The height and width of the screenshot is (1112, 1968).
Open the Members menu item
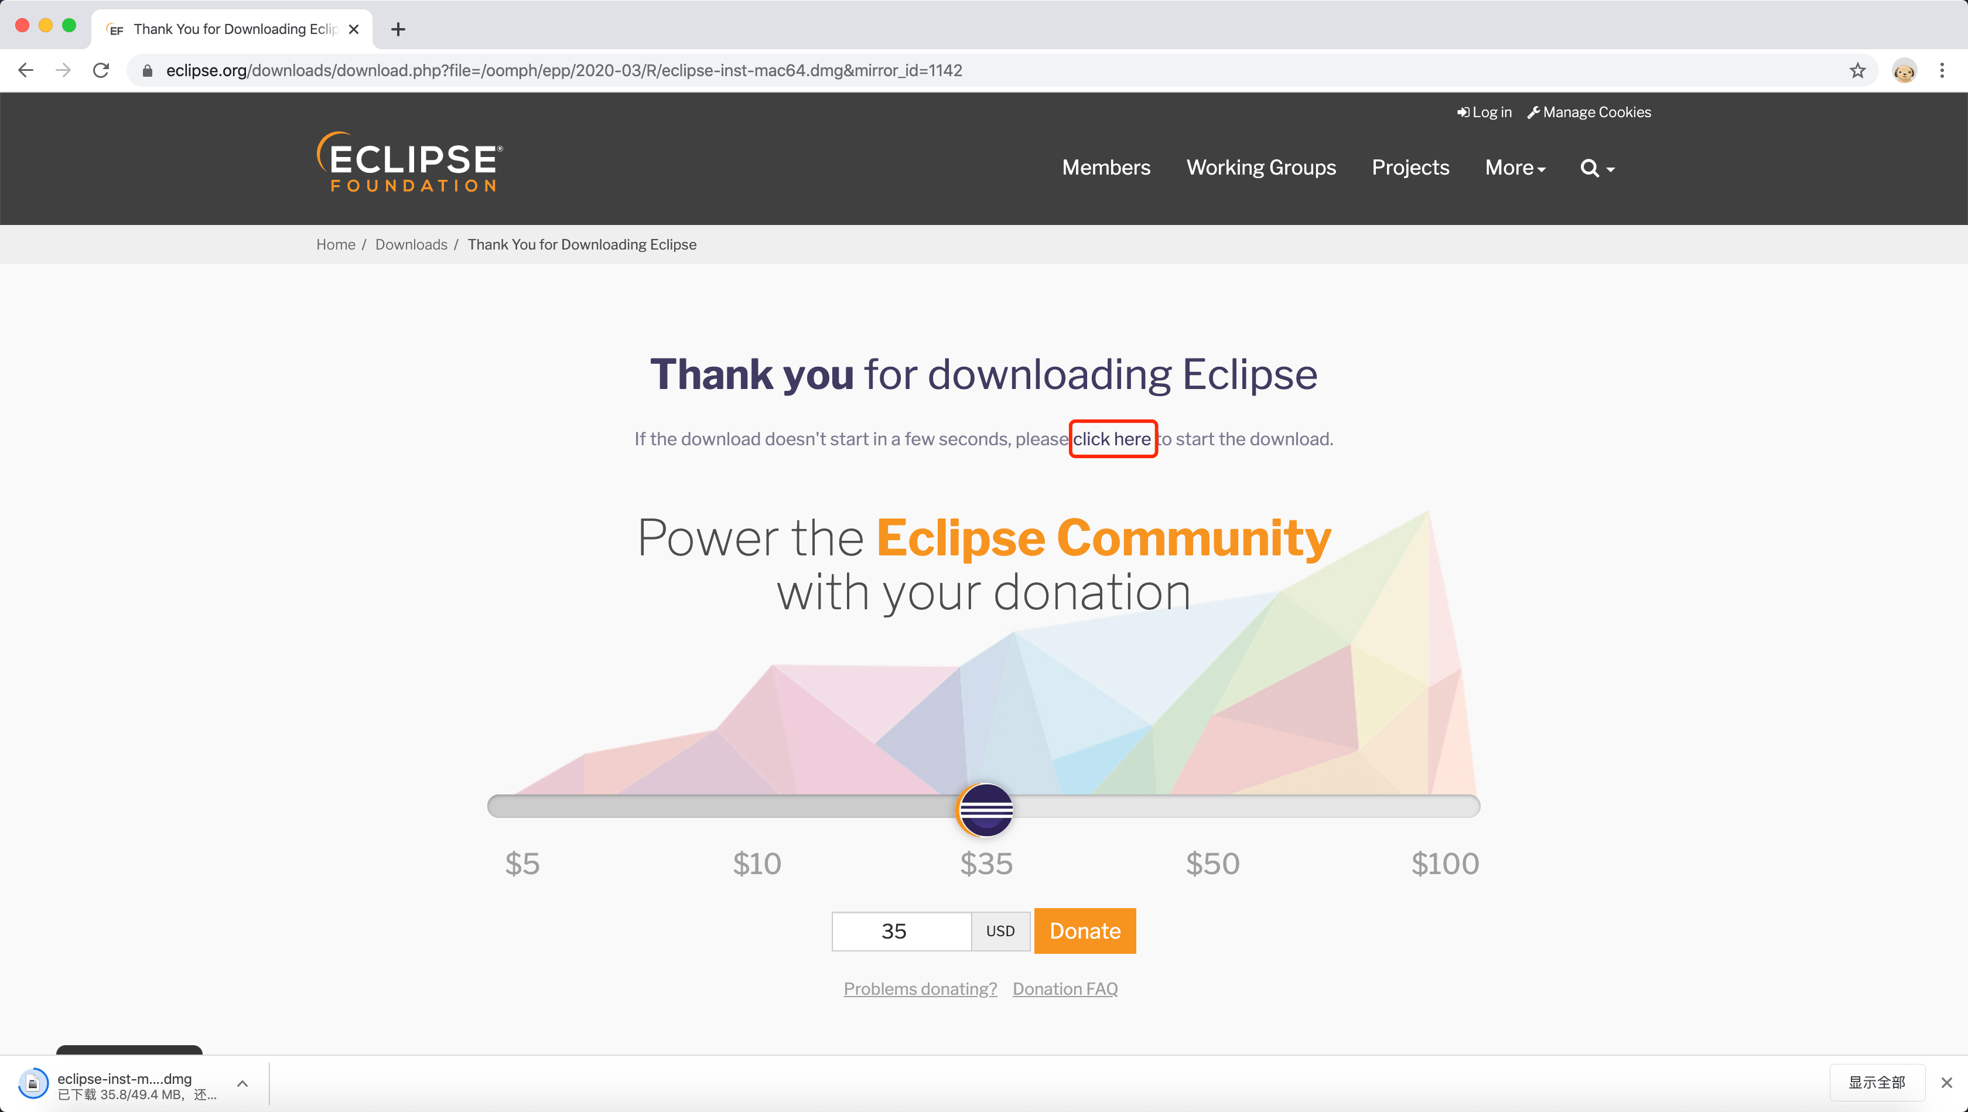[x=1105, y=168]
